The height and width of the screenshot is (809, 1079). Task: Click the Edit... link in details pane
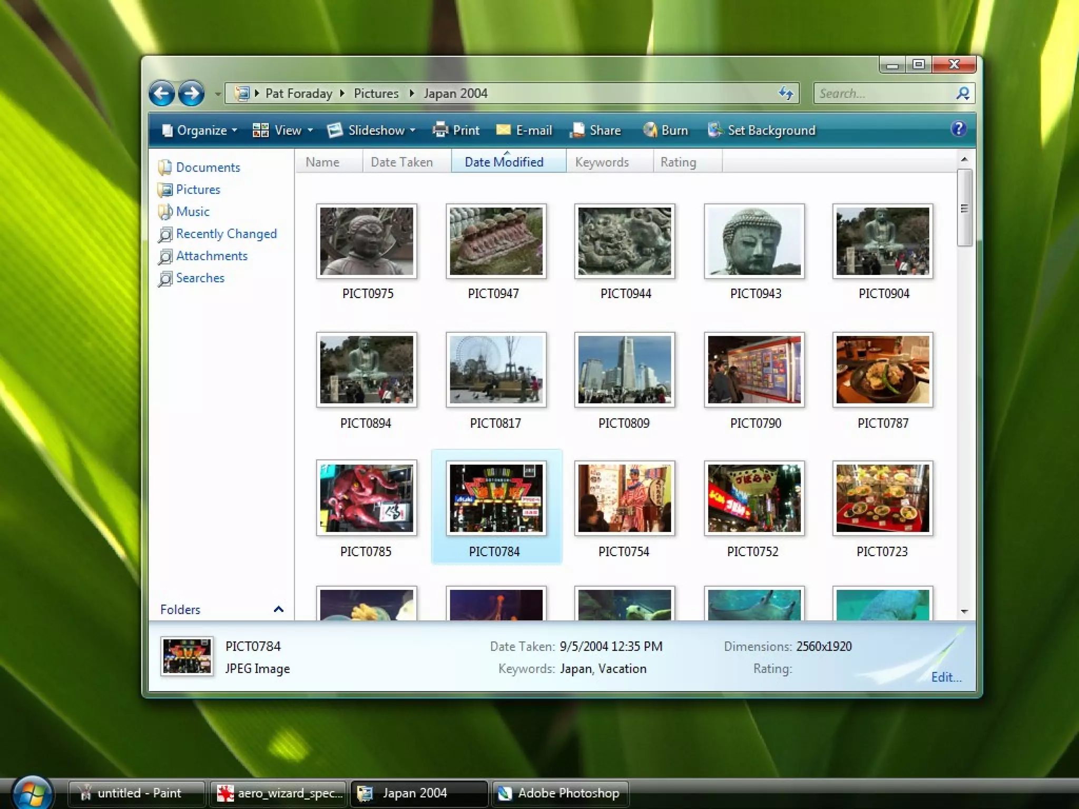pyautogui.click(x=946, y=677)
